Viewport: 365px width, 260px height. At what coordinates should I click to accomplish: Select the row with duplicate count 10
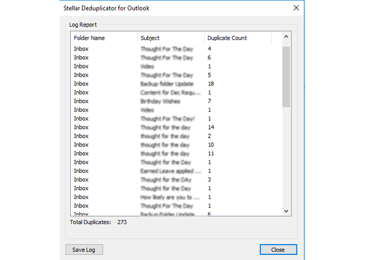point(176,145)
